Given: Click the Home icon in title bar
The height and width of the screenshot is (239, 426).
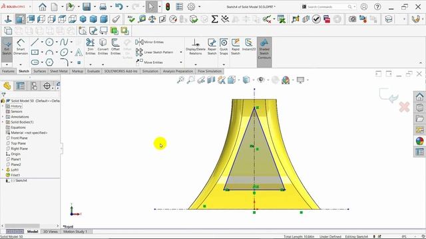Looking at the screenshot, I should click(x=43, y=7).
